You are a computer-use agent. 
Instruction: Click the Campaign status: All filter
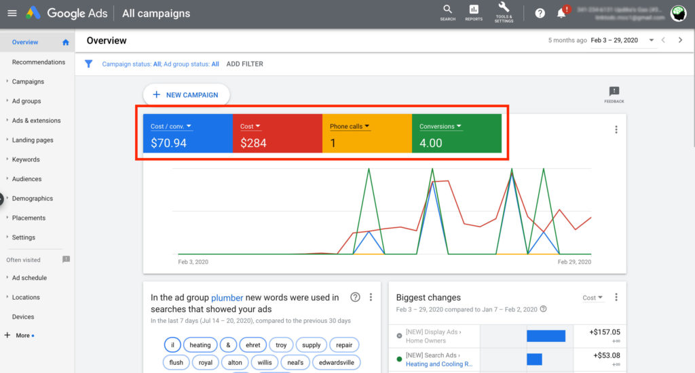(132, 64)
